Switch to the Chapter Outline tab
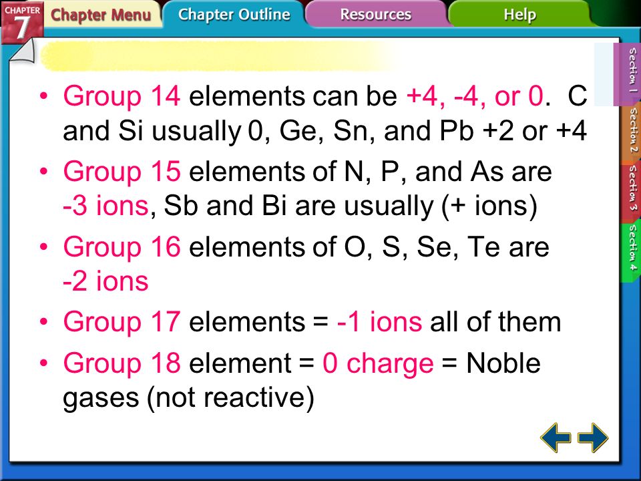The width and height of the screenshot is (641, 481). point(234,14)
